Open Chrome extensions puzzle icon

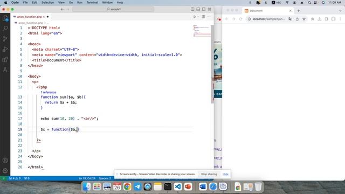[313, 19]
